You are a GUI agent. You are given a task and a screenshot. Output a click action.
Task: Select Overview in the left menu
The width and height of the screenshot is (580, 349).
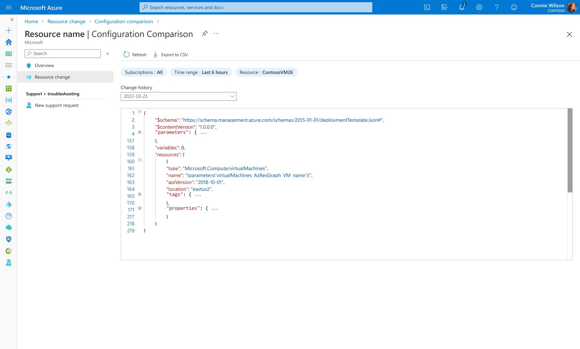44,66
